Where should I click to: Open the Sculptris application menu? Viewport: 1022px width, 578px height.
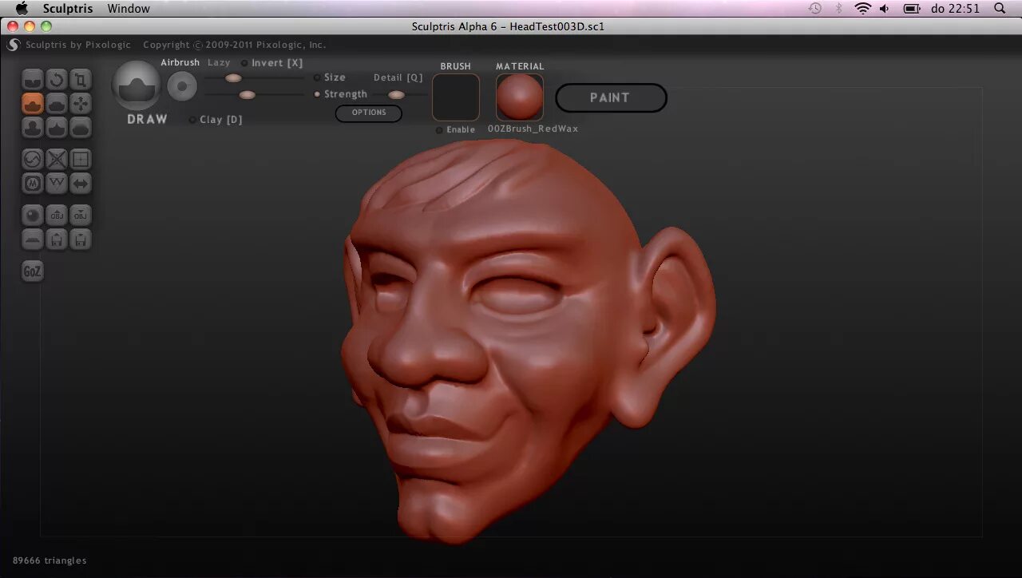coord(67,9)
